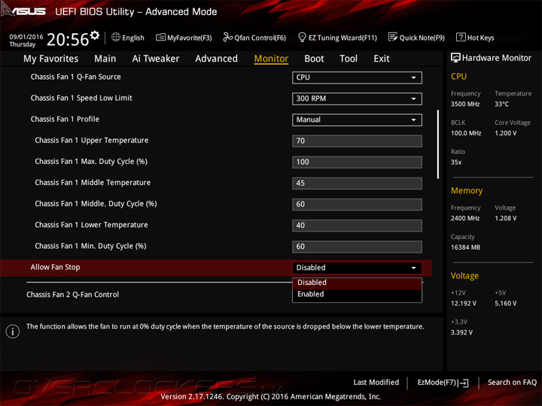
Task: Edit Chassis Fan 1 Max. Duty Cycle field
Action: point(357,162)
